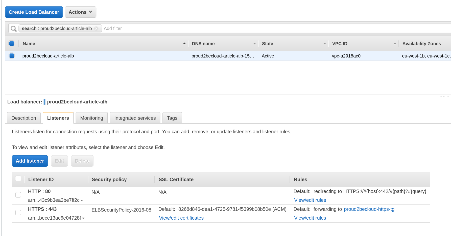The image size is (451, 236).
Task: Open the Monitoring tab
Action: (91, 118)
